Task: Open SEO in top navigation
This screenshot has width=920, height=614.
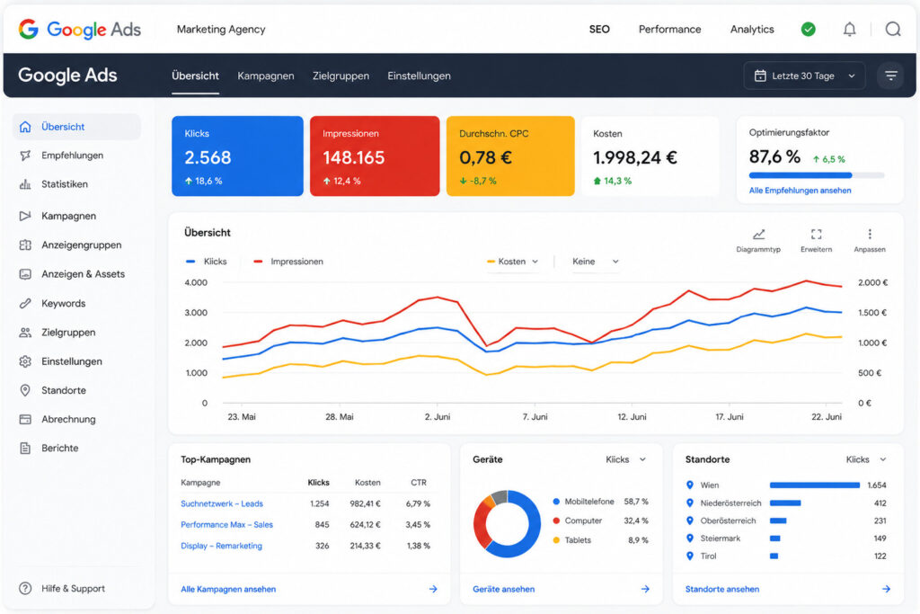Action: pos(599,29)
